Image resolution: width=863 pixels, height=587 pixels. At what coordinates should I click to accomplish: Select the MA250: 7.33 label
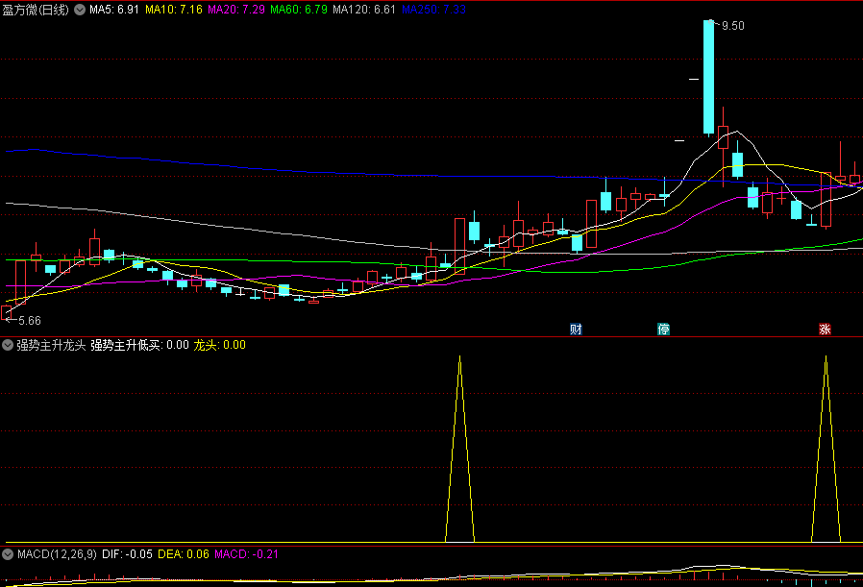point(433,10)
